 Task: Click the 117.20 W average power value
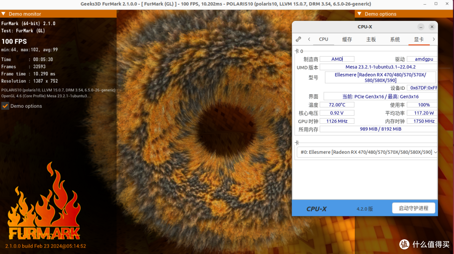point(422,113)
